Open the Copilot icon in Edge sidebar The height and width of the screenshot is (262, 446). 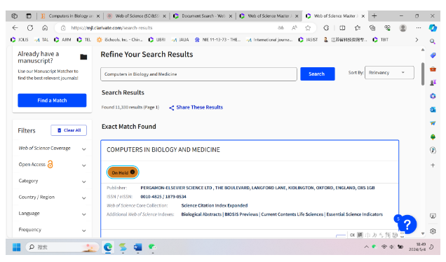coord(433,28)
